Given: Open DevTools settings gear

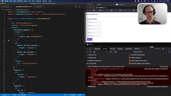Looking at the screenshot, I should point(163,49).
